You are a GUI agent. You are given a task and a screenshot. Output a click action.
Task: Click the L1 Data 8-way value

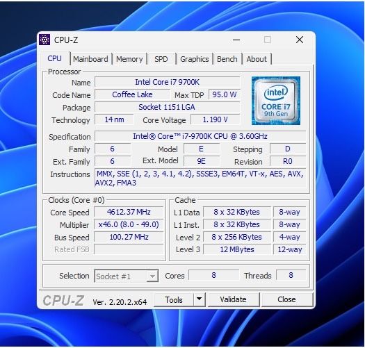(x=290, y=212)
